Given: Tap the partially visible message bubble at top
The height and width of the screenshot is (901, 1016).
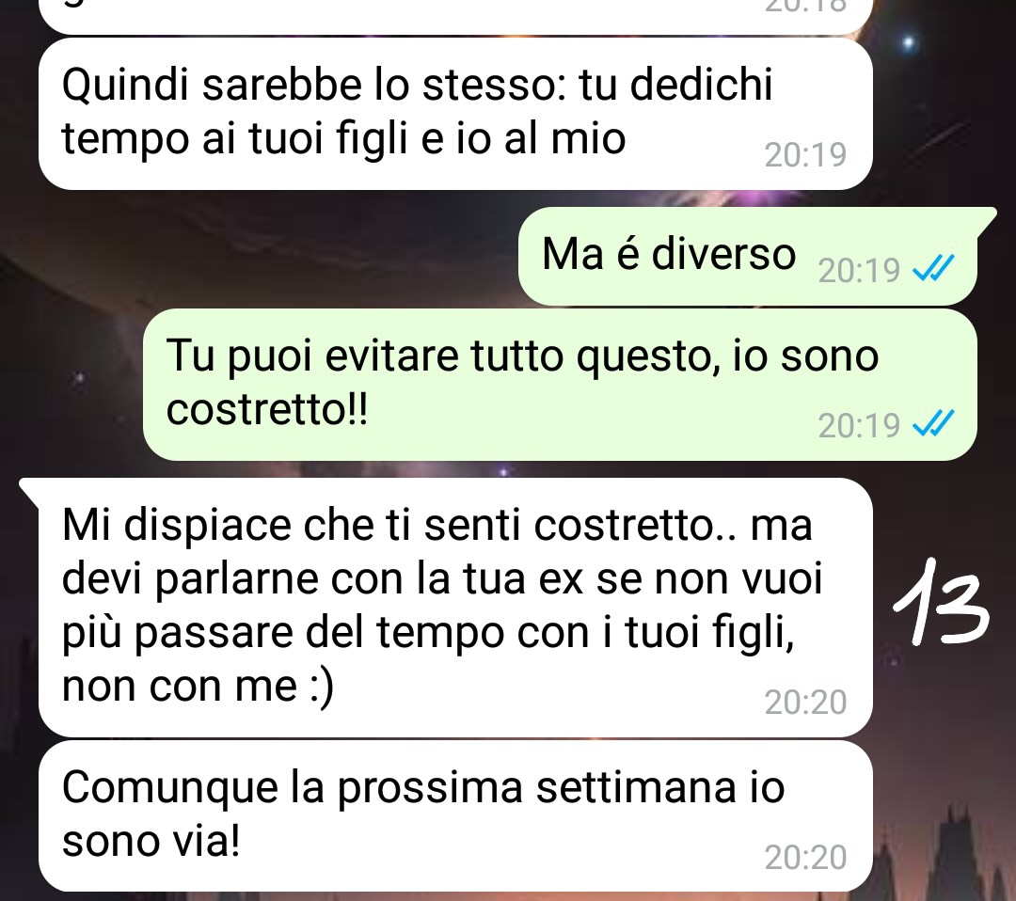Looking at the screenshot, I should [455, 16].
